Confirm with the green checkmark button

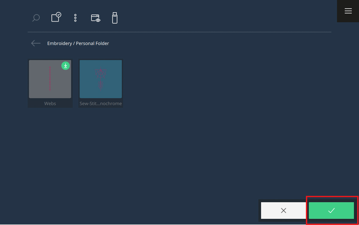tap(331, 210)
